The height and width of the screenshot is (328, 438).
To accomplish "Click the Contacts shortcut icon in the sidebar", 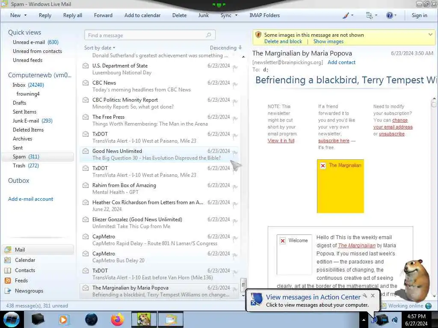I will click(8, 270).
